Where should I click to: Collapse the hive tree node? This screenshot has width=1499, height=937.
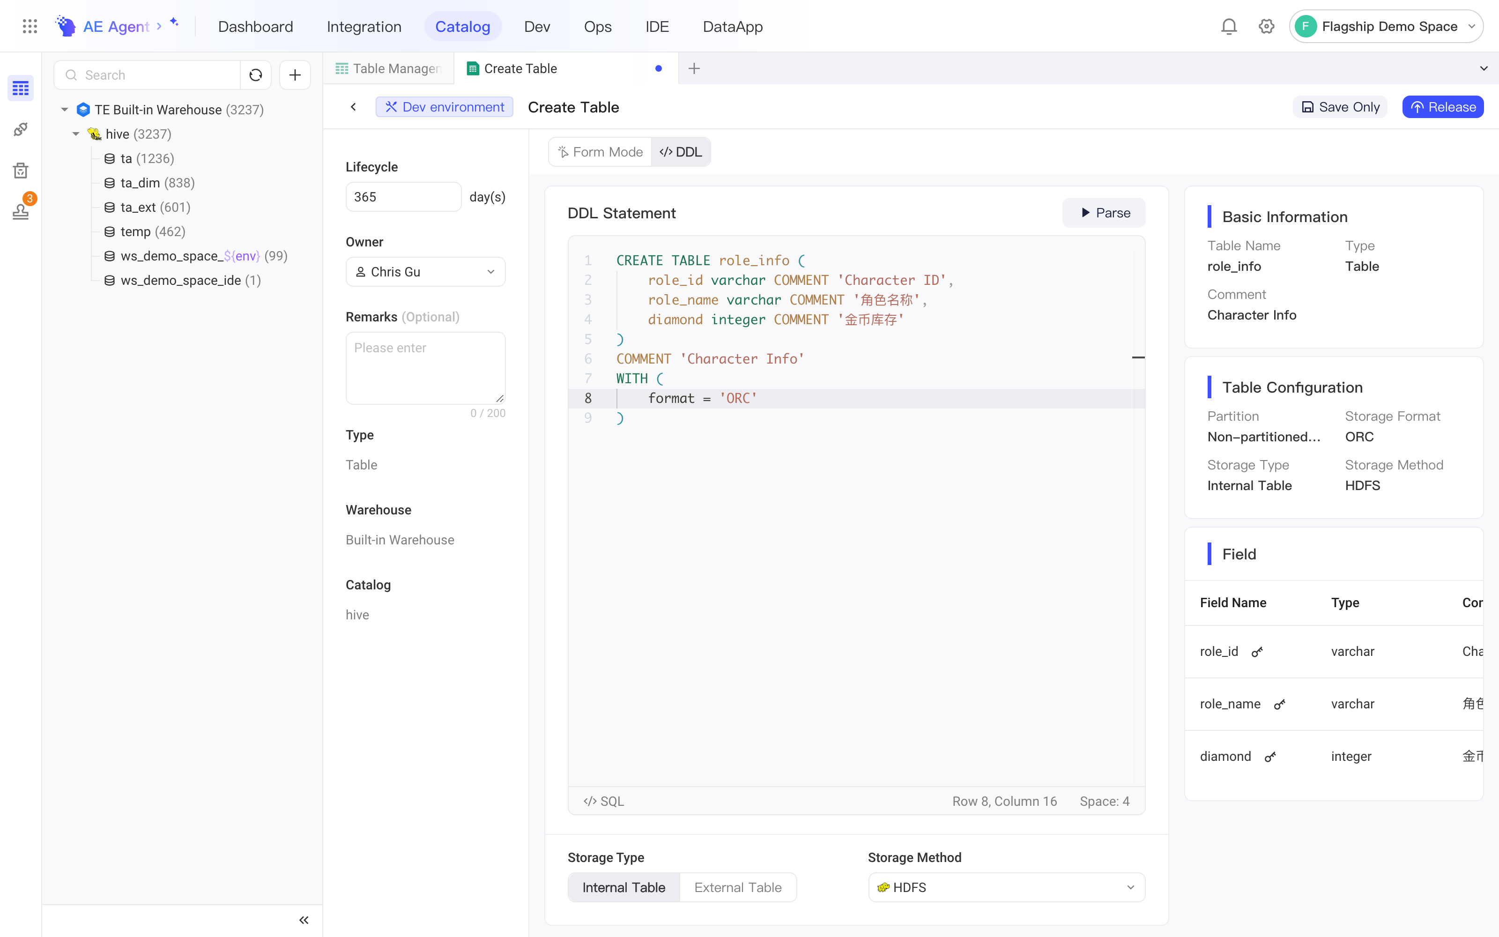click(x=75, y=134)
